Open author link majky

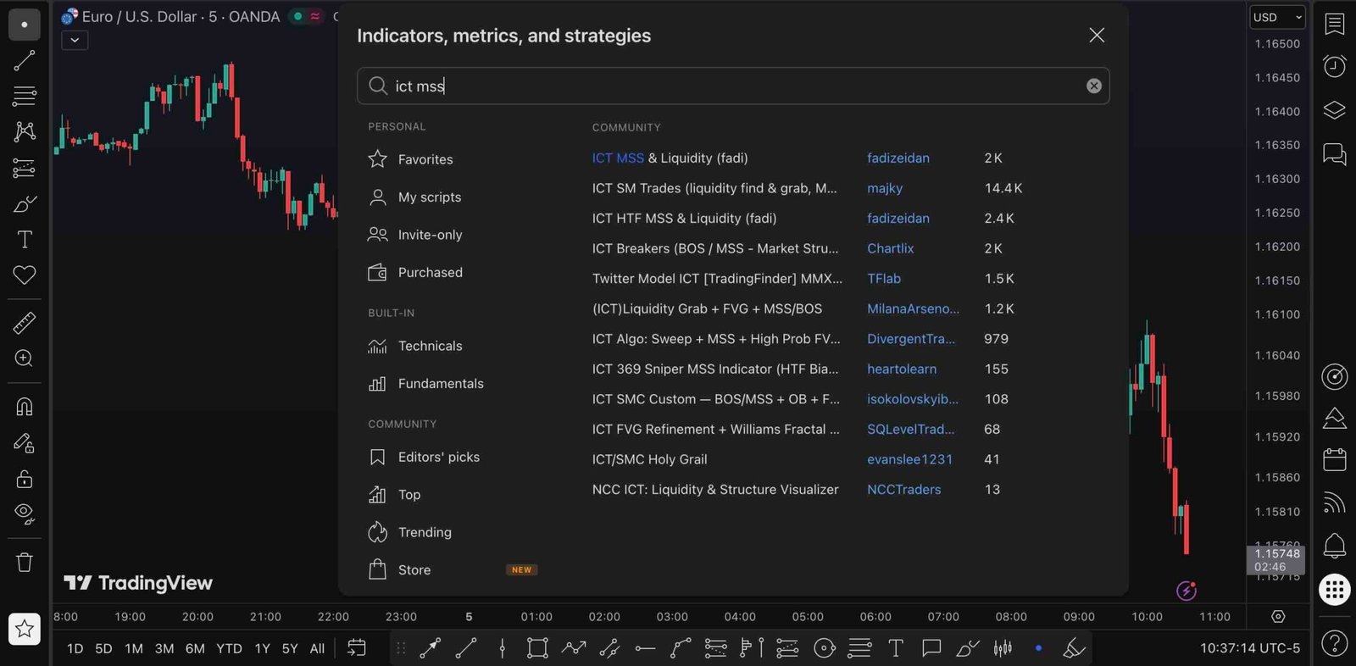pos(885,188)
